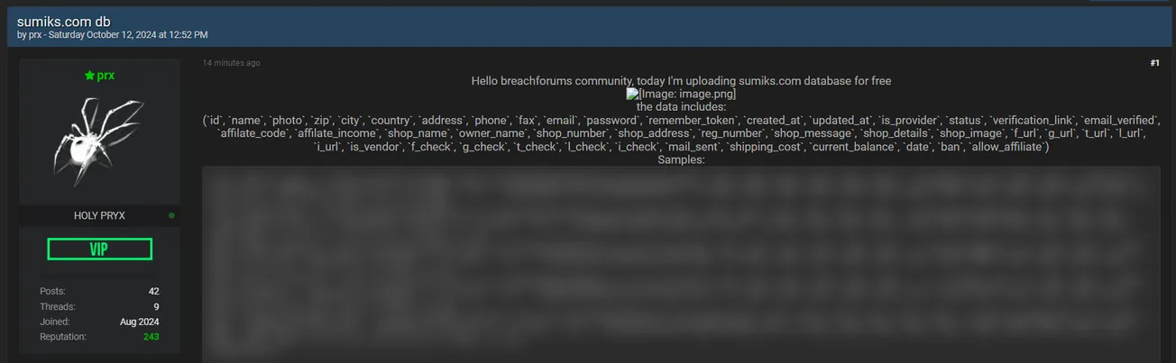
Task: Click the blue button at top right
Action: (x=1129, y=1)
